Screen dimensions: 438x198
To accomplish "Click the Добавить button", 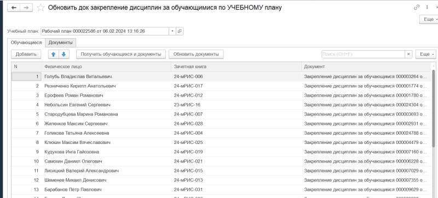I will tap(26, 54).
